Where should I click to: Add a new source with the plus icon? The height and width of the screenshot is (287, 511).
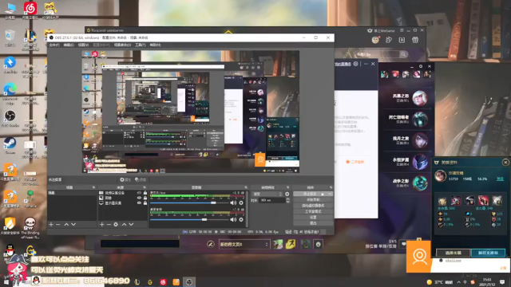[x=101, y=225]
